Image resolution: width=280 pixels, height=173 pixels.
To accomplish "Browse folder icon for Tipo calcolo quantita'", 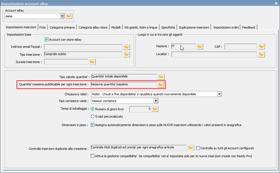I will coord(161,77).
